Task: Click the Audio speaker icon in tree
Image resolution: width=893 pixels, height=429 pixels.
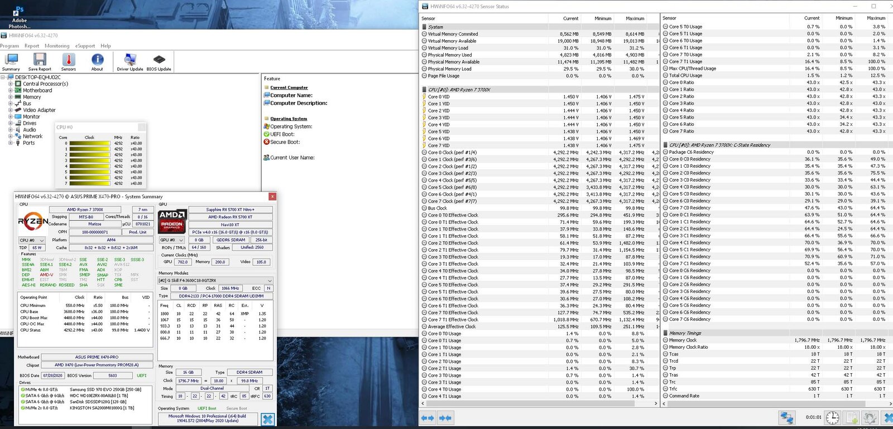Action: pyautogui.click(x=18, y=130)
